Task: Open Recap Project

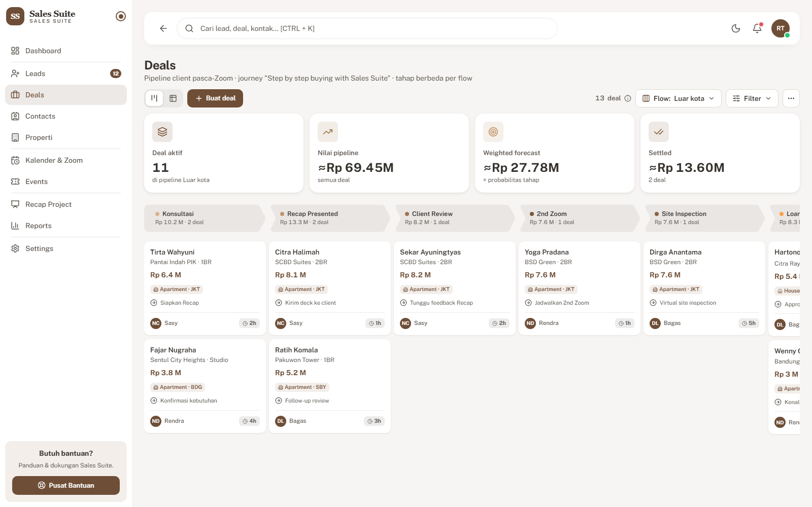Action: 66,204
